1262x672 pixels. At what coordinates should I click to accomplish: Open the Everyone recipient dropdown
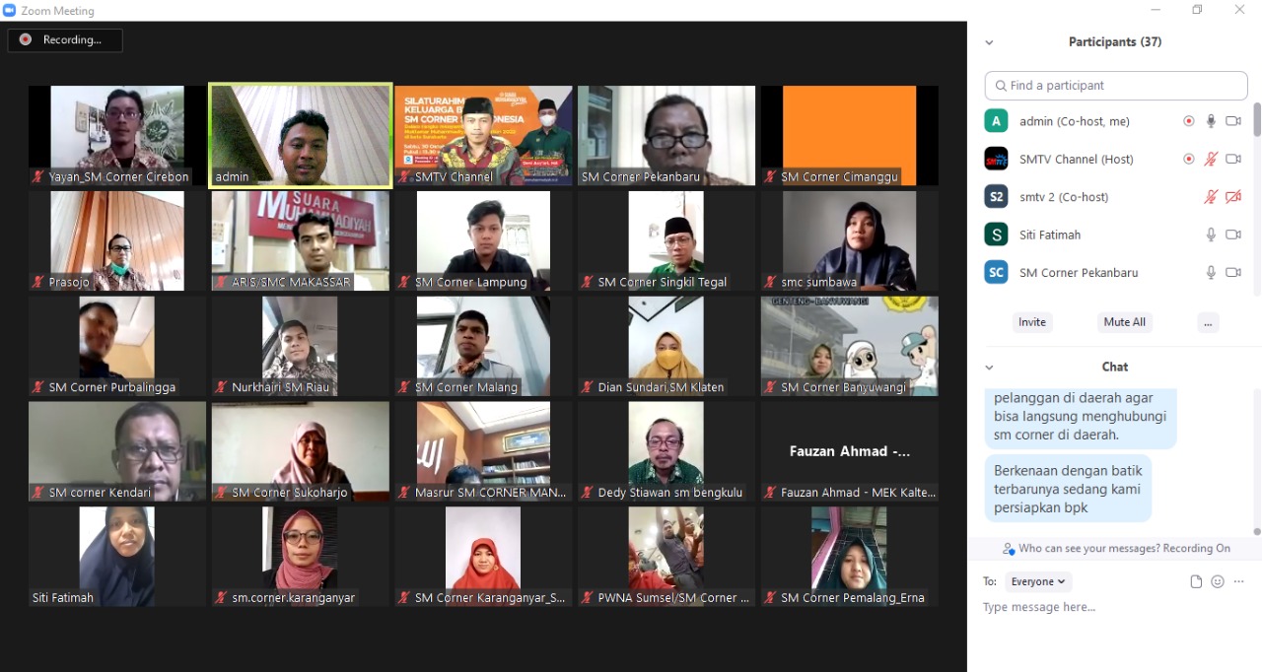[x=1037, y=581]
